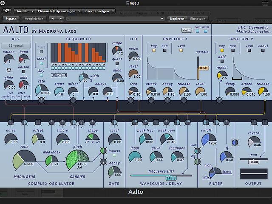Click the Bypass button
The image size is (272, 204).
pos(11,19)
